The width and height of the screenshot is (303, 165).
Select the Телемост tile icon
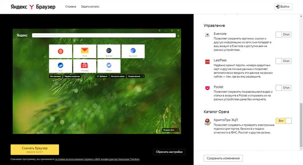(x=109, y=51)
